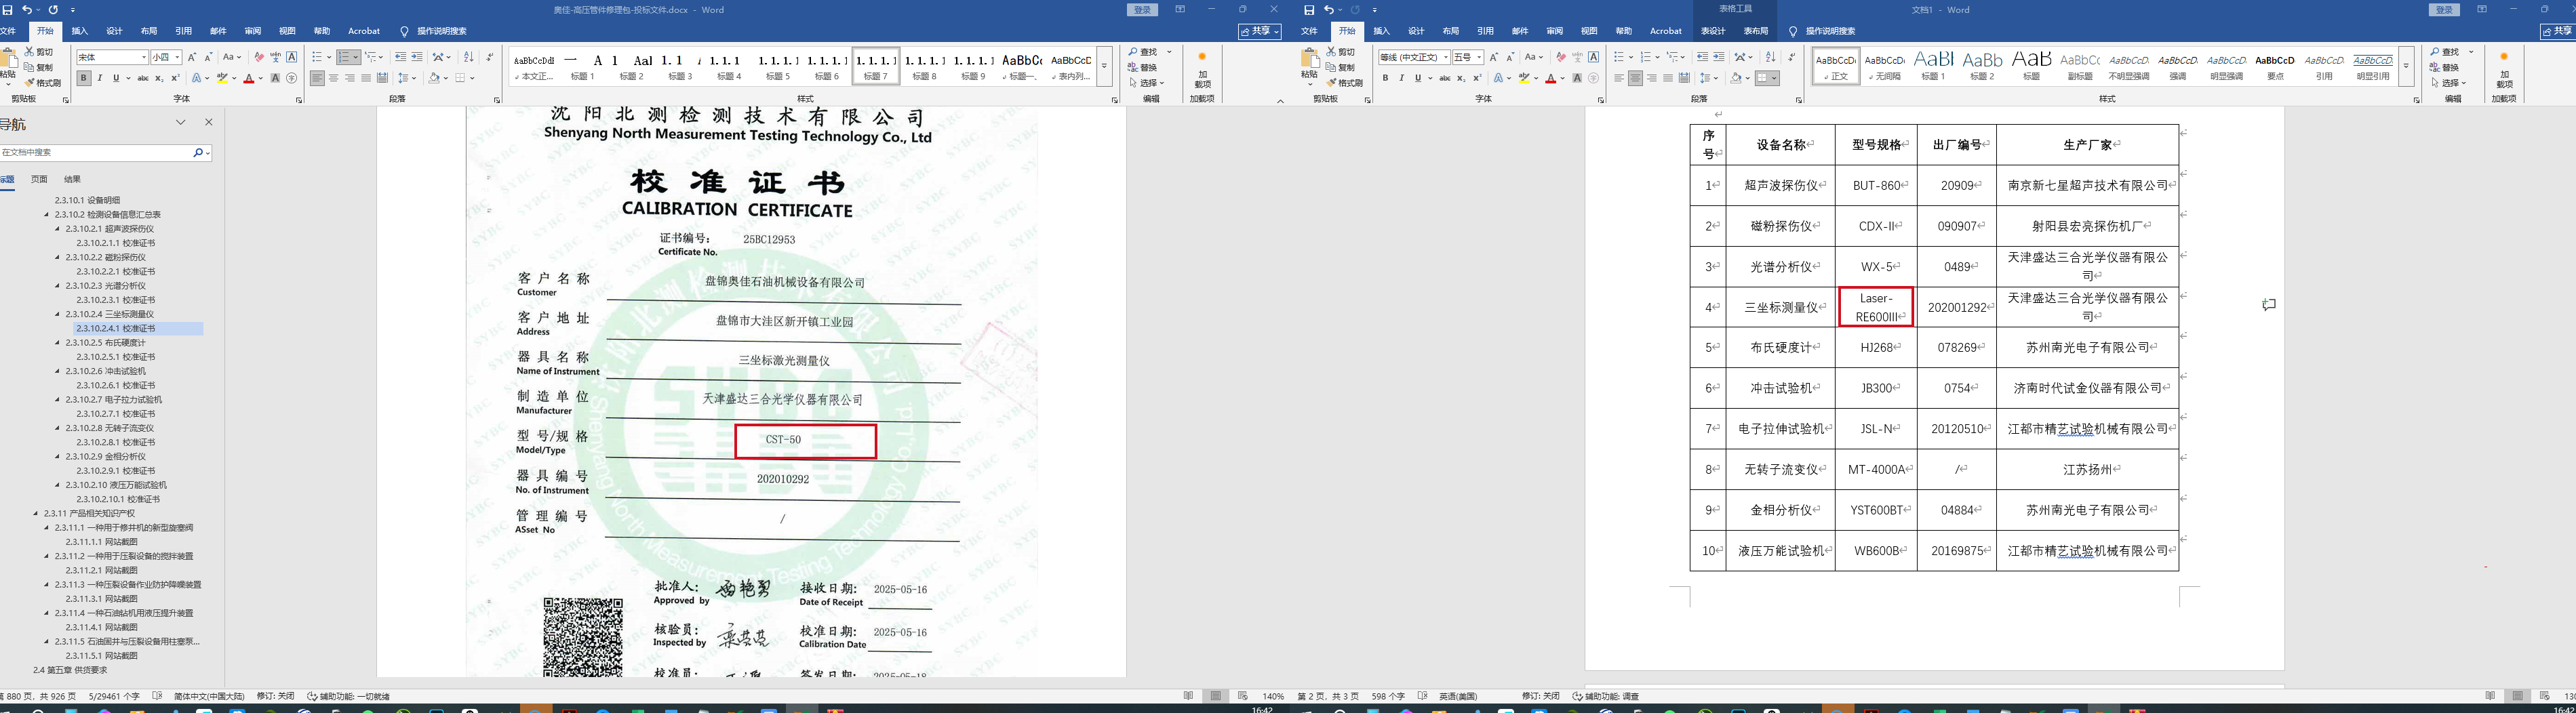The height and width of the screenshot is (713, 2576).
Task: Center text in right 文档1 window
Action: [1635, 78]
